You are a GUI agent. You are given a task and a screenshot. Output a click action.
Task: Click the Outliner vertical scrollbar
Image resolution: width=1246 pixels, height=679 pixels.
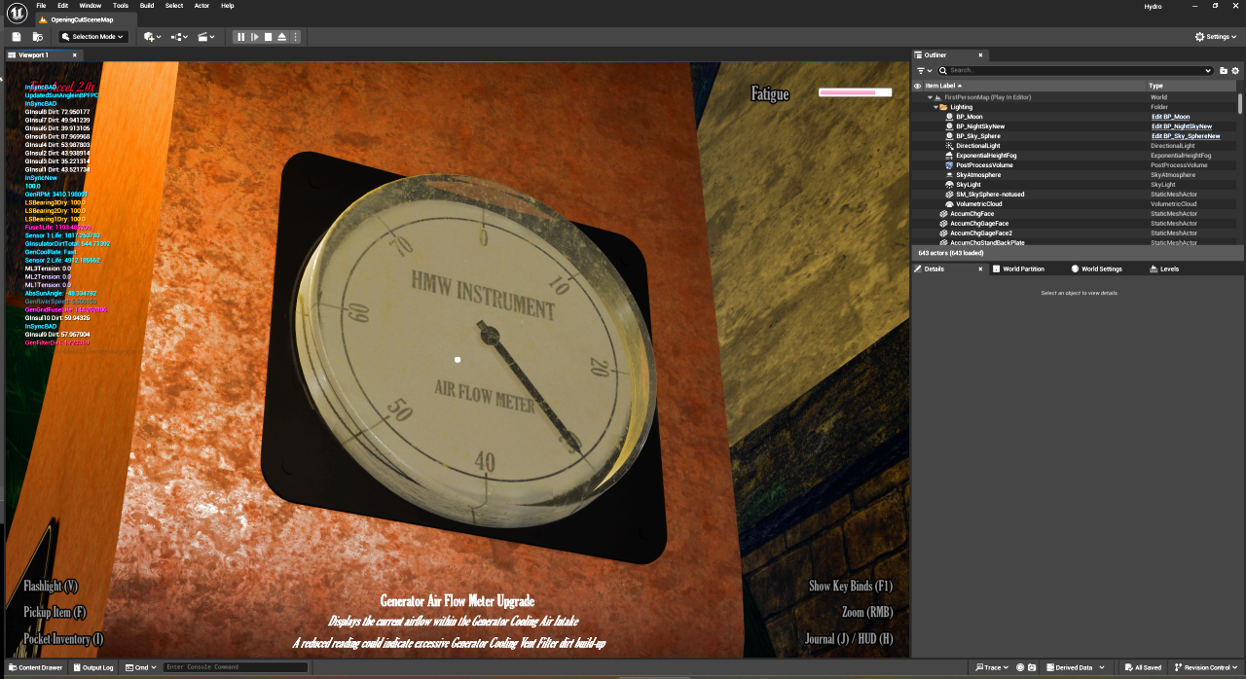click(1239, 103)
